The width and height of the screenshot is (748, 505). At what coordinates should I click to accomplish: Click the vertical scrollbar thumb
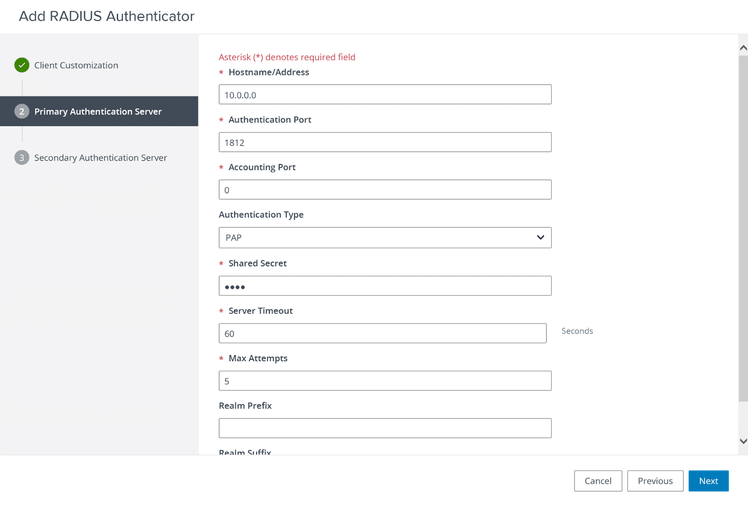(743, 229)
